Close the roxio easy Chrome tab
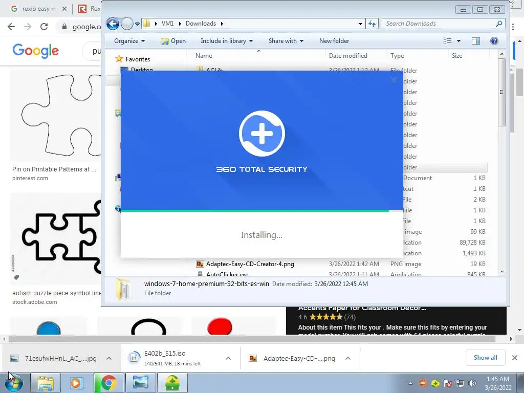This screenshot has width=524, height=393. [x=64, y=9]
